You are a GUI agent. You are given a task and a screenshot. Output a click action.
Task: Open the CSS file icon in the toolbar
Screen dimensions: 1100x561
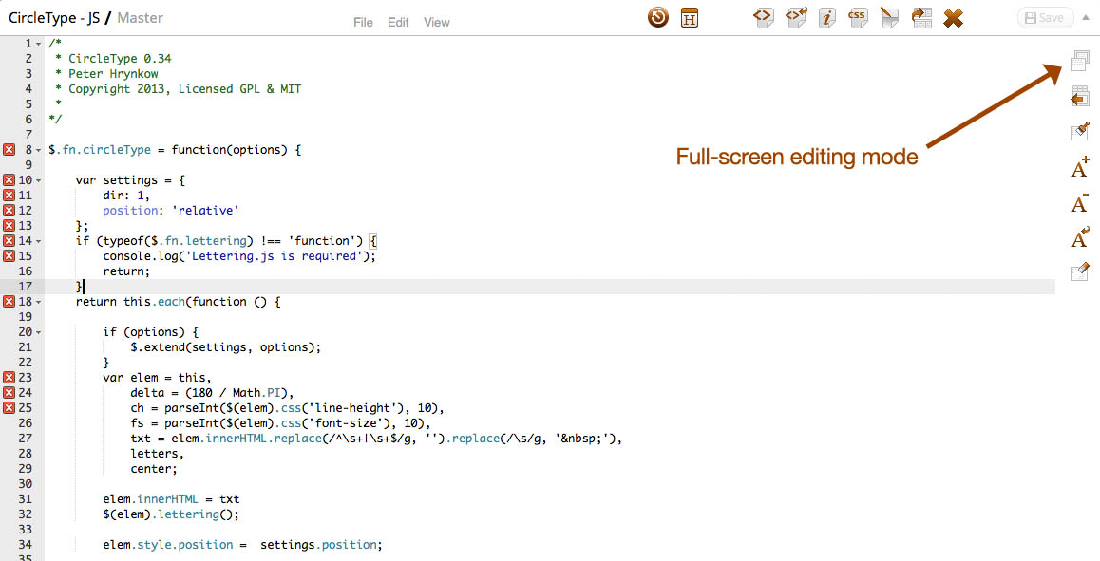pyautogui.click(x=858, y=17)
